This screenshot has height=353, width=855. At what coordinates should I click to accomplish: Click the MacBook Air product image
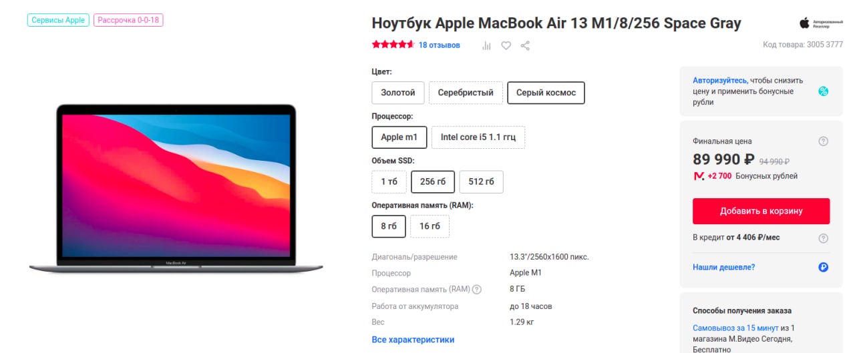click(176, 188)
